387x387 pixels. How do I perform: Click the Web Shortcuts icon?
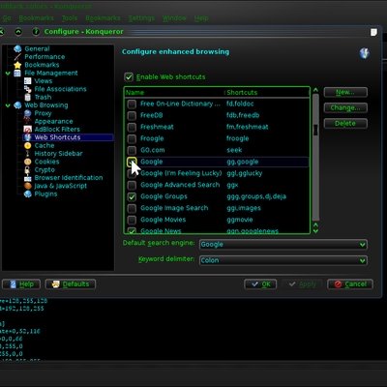pos(28,137)
